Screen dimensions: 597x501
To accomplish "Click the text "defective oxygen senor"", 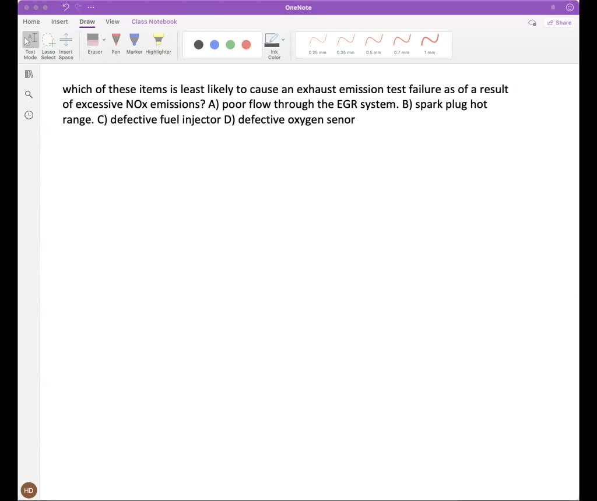I will [x=296, y=119].
